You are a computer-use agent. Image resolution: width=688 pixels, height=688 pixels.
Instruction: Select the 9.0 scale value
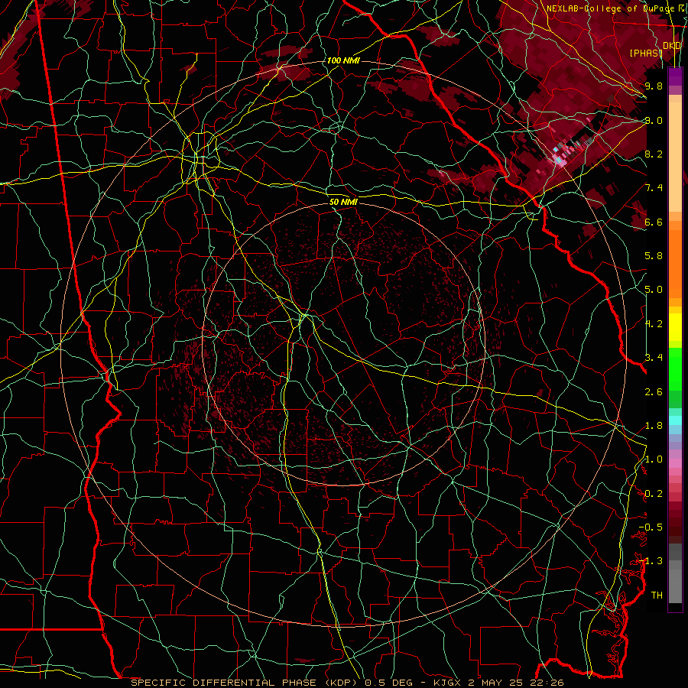coord(654,120)
